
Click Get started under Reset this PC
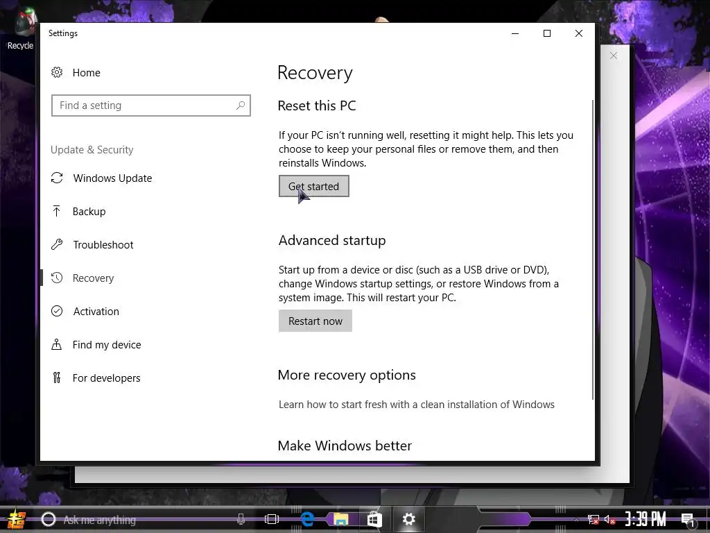click(314, 186)
